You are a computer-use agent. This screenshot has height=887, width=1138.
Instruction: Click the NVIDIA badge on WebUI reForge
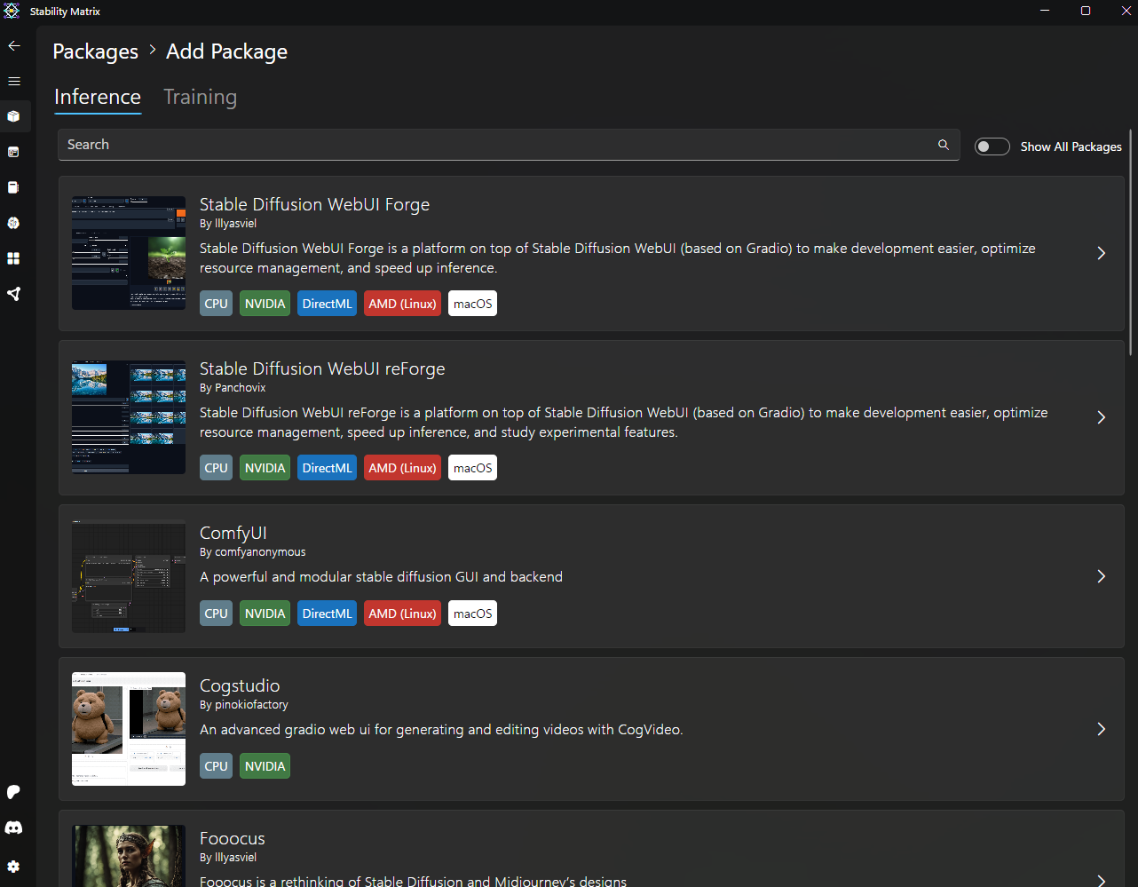coord(265,468)
